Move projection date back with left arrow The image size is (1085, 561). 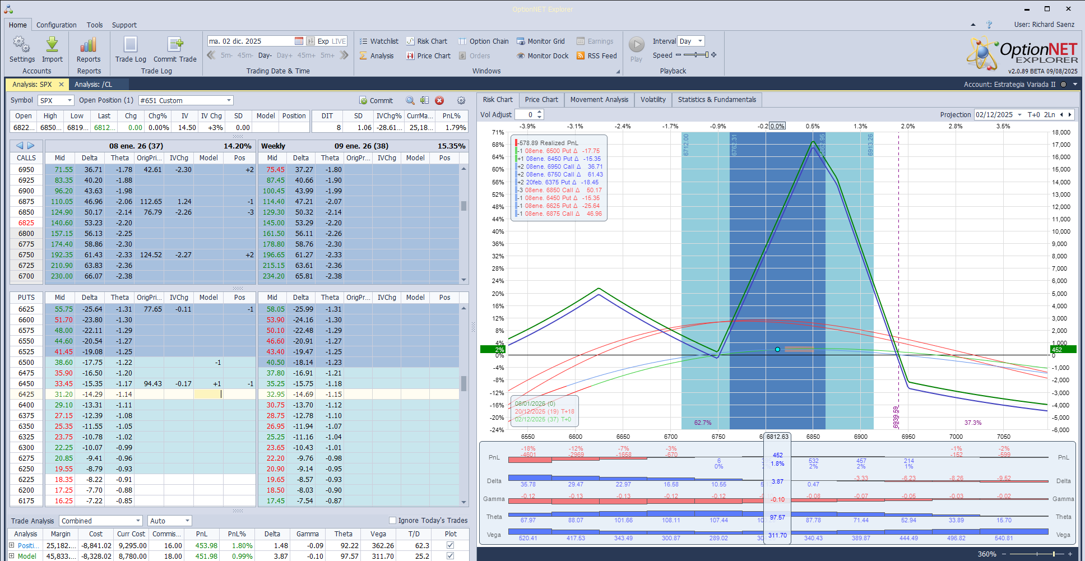click(1061, 114)
